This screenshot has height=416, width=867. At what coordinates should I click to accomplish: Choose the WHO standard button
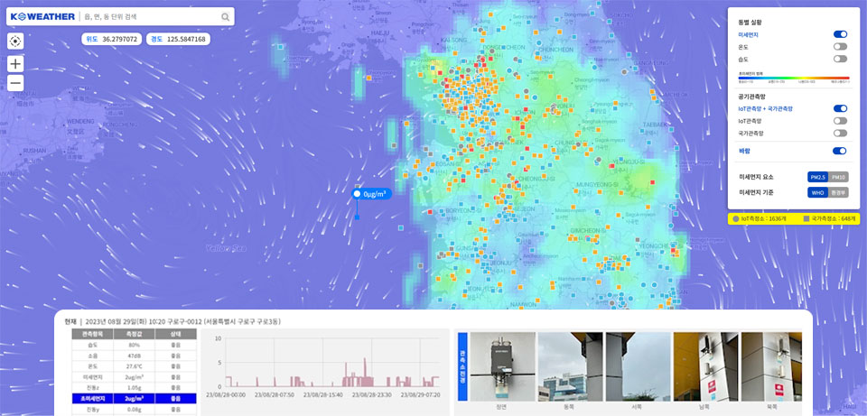pyautogui.click(x=818, y=193)
